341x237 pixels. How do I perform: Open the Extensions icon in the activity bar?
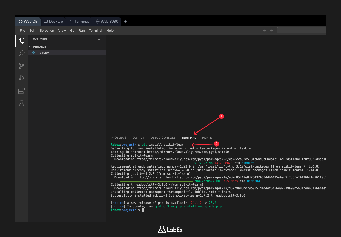pyautogui.click(x=22, y=91)
